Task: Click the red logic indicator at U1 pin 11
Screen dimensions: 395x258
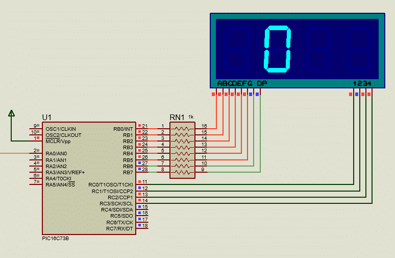Action: [x=139, y=181]
